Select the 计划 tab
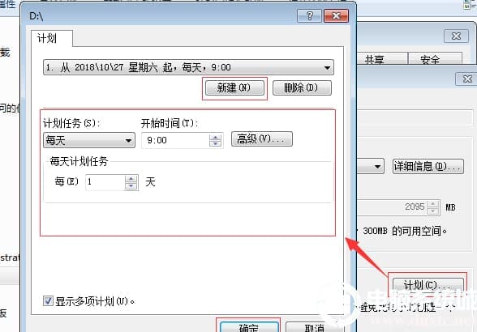 click(x=47, y=39)
